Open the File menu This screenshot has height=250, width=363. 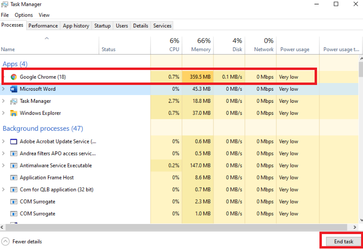(5, 15)
